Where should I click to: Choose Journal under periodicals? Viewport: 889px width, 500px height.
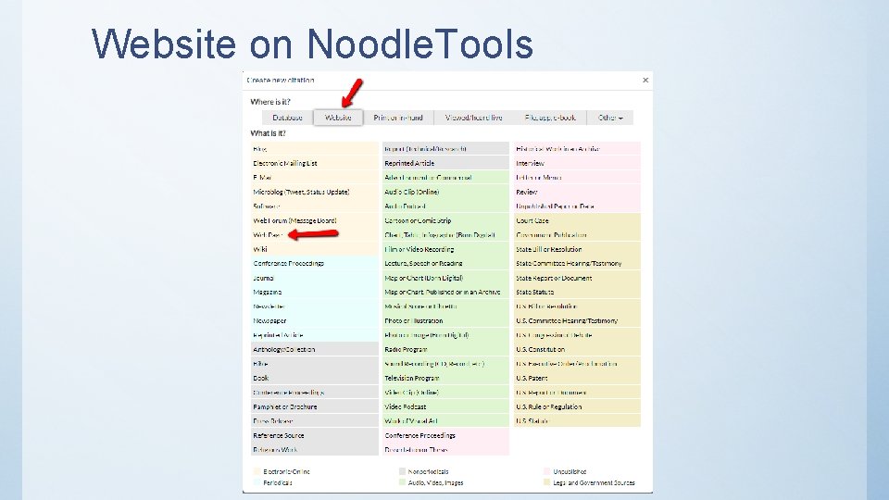[x=315, y=279]
